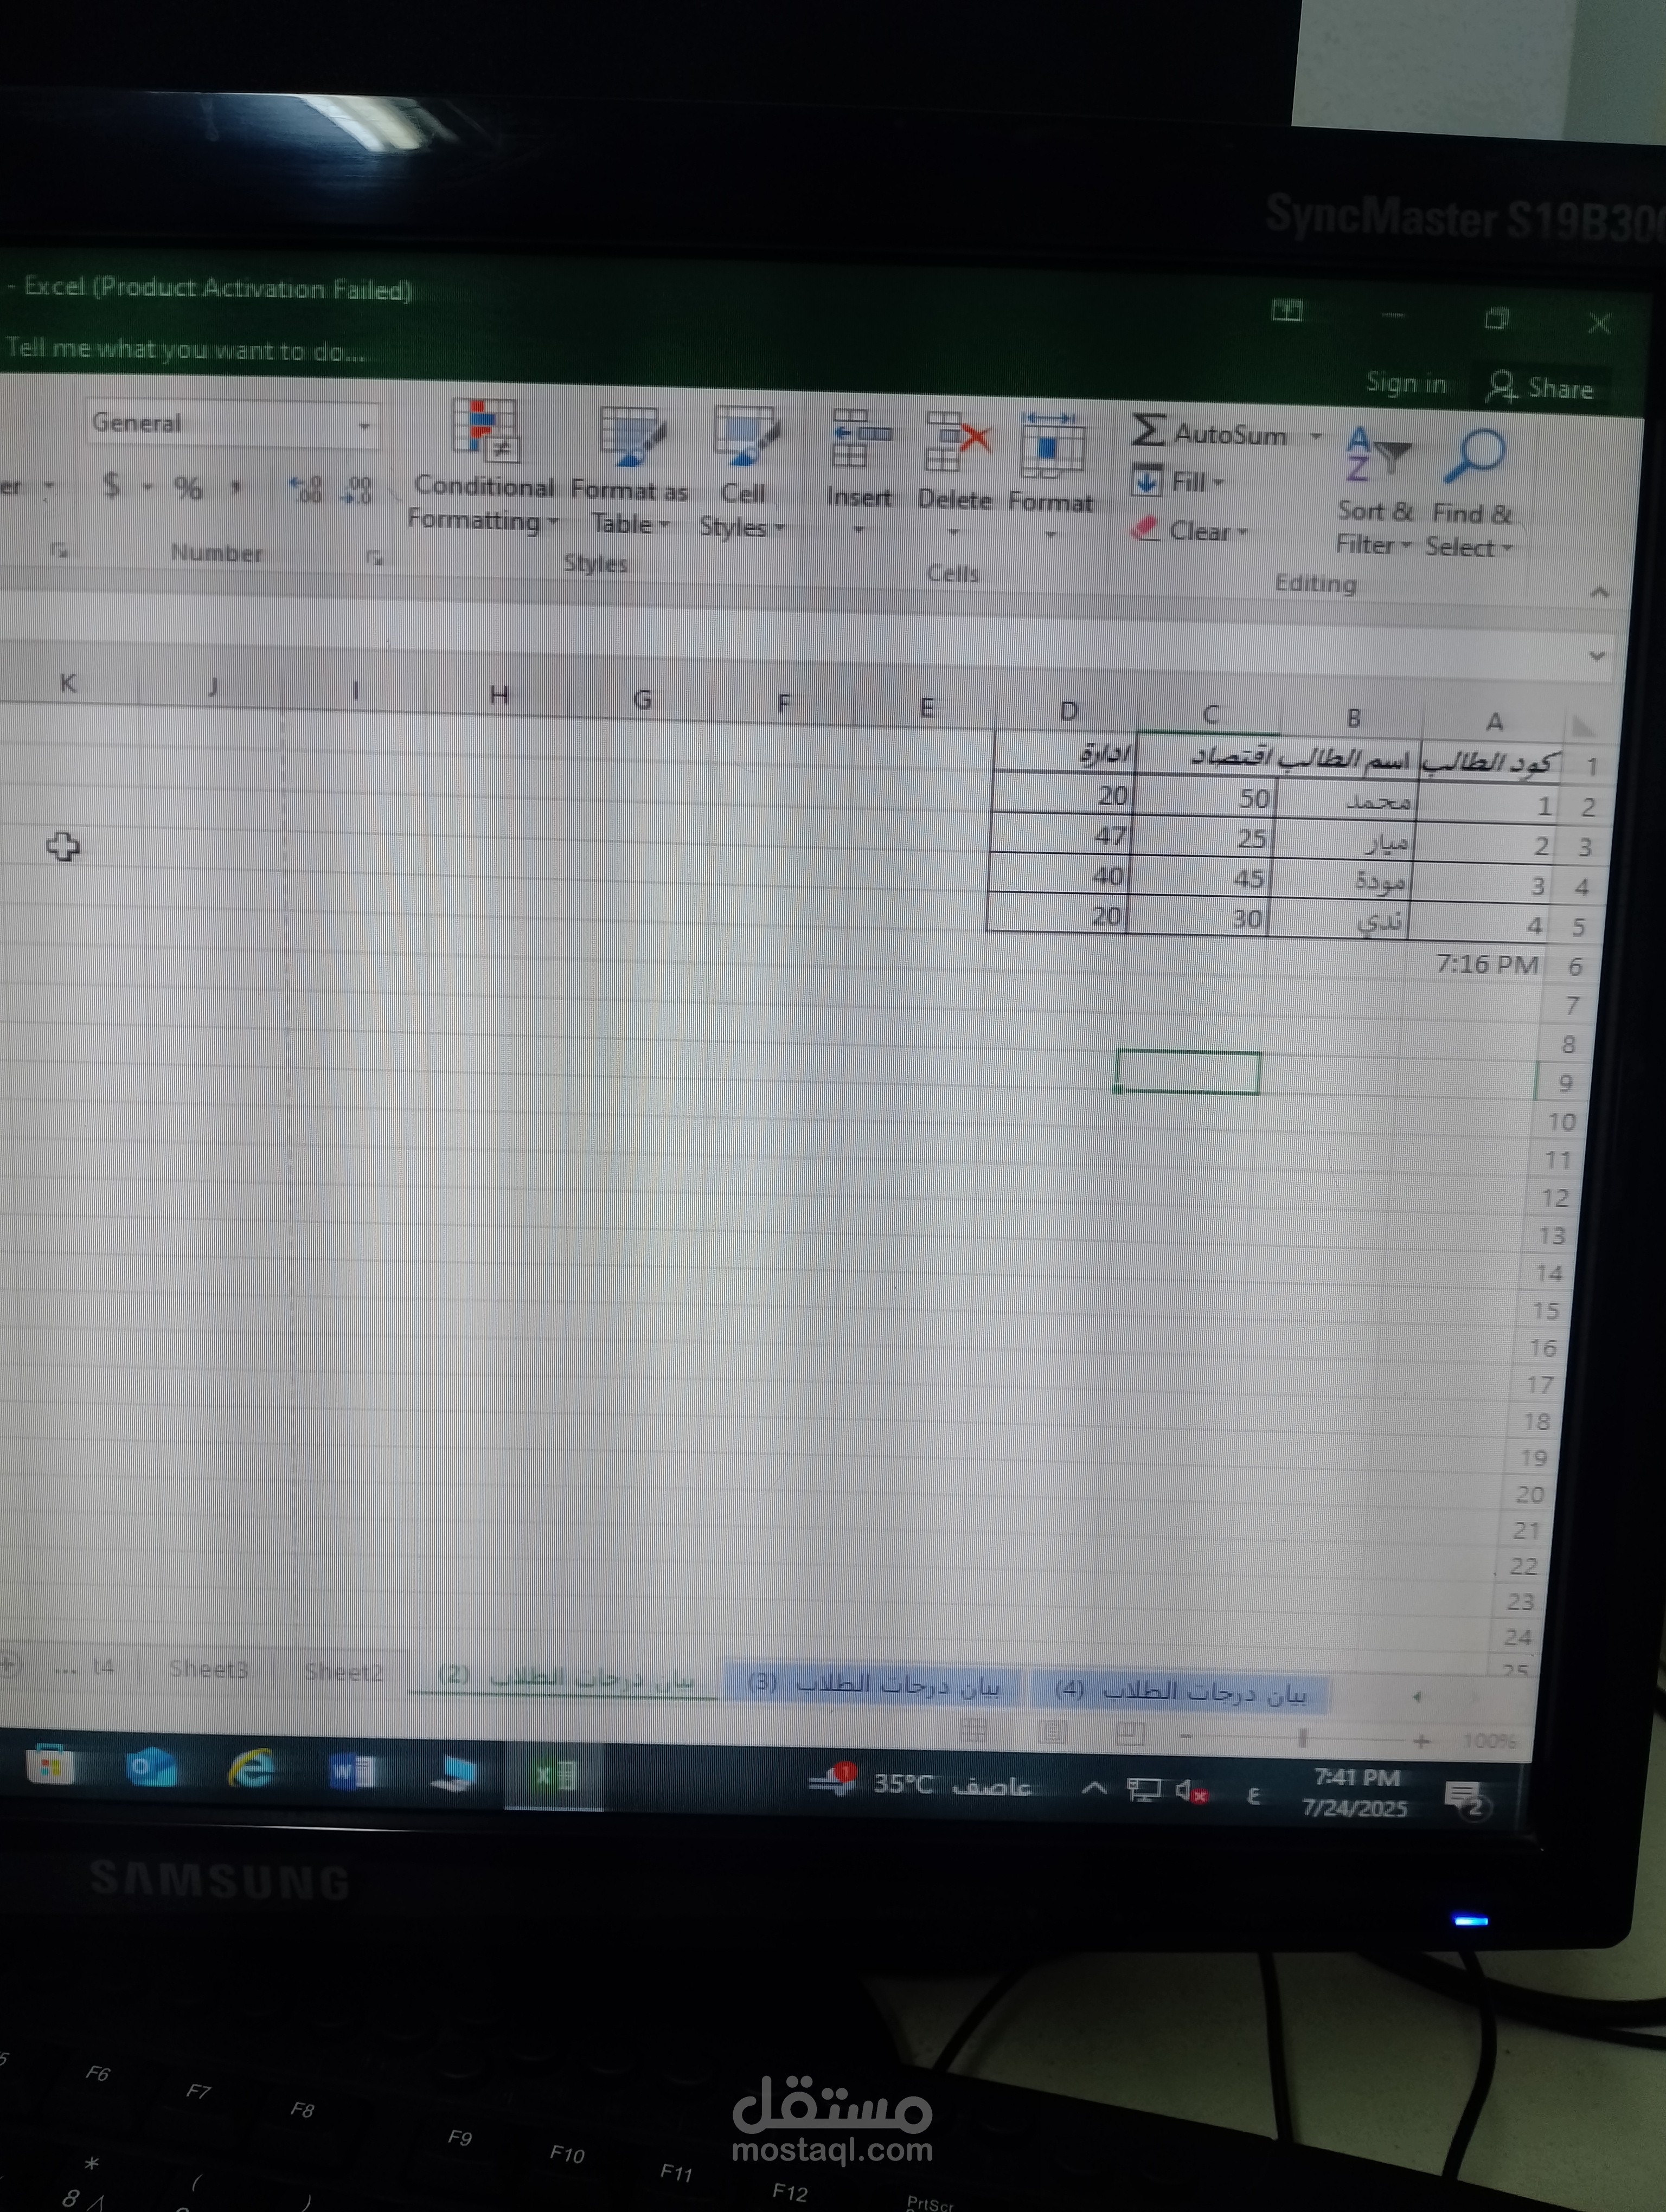Apply accounting dollar number format
Viewport: 1666px width, 2212px height.
coord(112,485)
